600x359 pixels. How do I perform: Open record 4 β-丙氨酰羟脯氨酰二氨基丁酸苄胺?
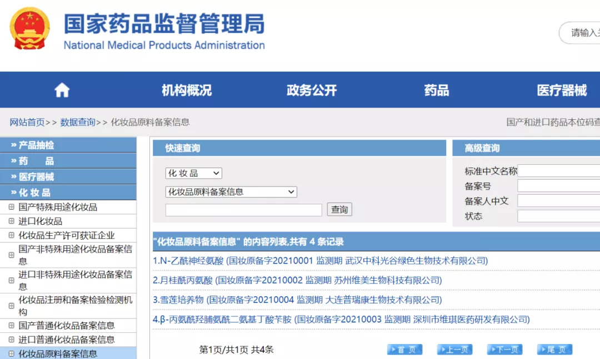pyautogui.click(x=341, y=319)
